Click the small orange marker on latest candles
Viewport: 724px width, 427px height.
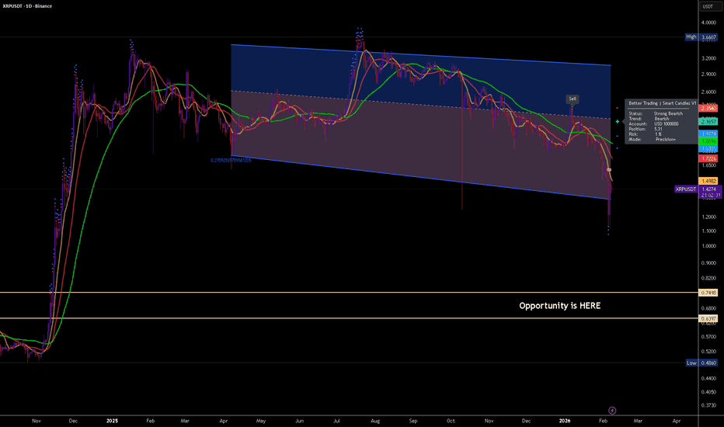609,169
